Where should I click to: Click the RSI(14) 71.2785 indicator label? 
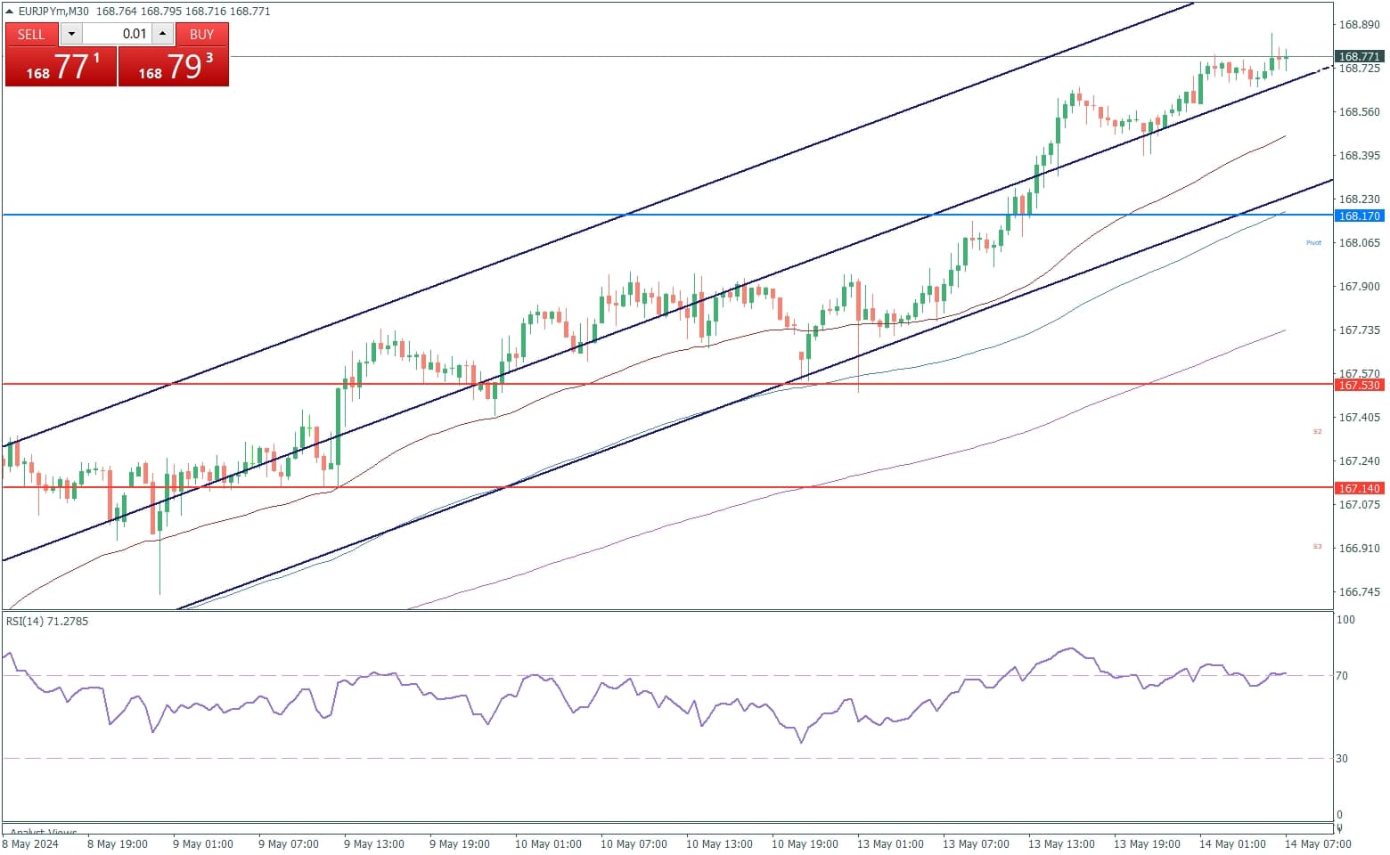click(x=47, y=622)
